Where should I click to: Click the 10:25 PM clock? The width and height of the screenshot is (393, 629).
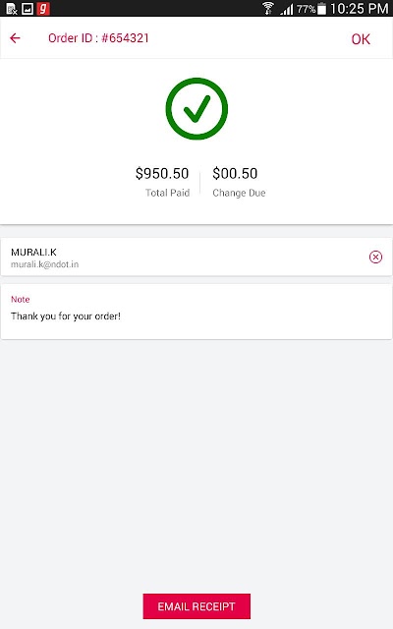click(359, 9)
